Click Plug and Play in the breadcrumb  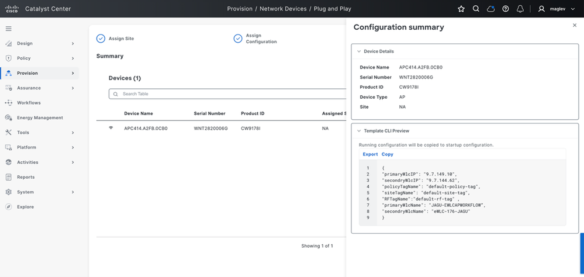pyautogui.click(x=333, y=9)
